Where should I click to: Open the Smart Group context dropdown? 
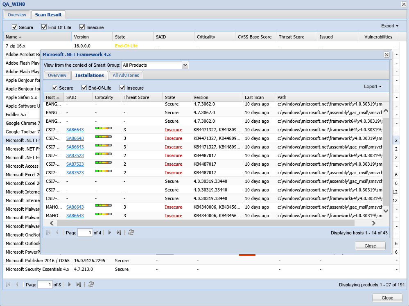(x=185, y=65)
